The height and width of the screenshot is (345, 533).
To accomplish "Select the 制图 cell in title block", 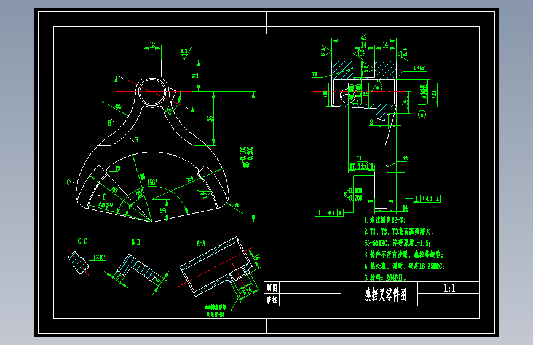I will (272, 288).
